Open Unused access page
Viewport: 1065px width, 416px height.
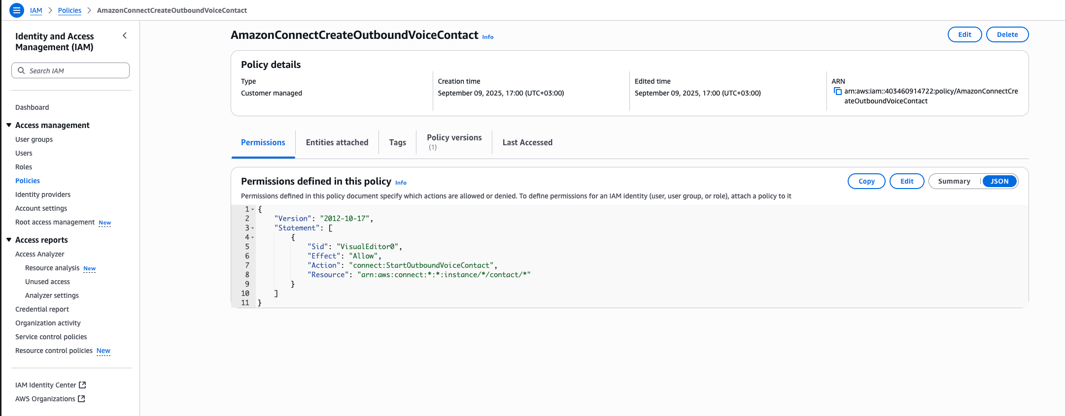coord(47,282)
